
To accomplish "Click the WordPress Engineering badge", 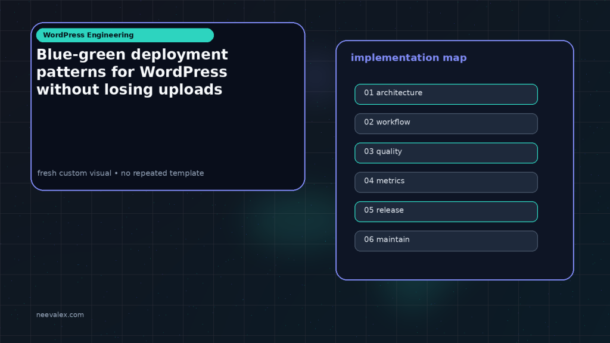I will tap(125, 35).
